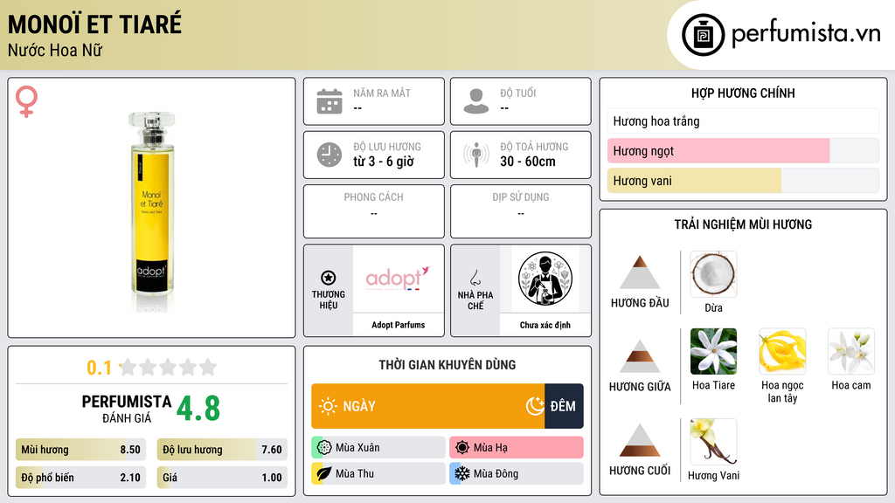895x503 pixels.
Task: Click the Dừa coconut note thumbnail
Action: point(713,274)
